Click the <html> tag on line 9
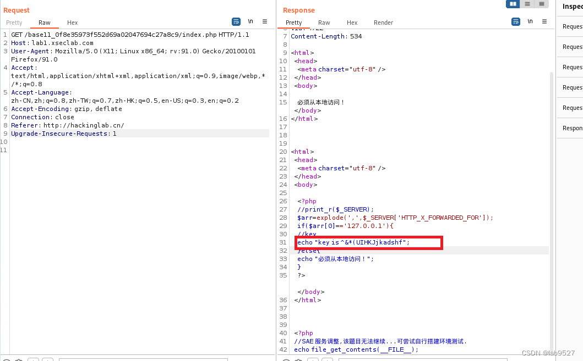 302,53
